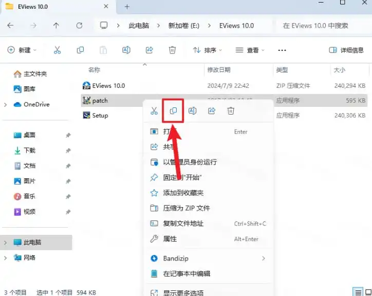Screen dimensions: 372x296
Task: Go back with the left arrow
Action: click(10, 25)
